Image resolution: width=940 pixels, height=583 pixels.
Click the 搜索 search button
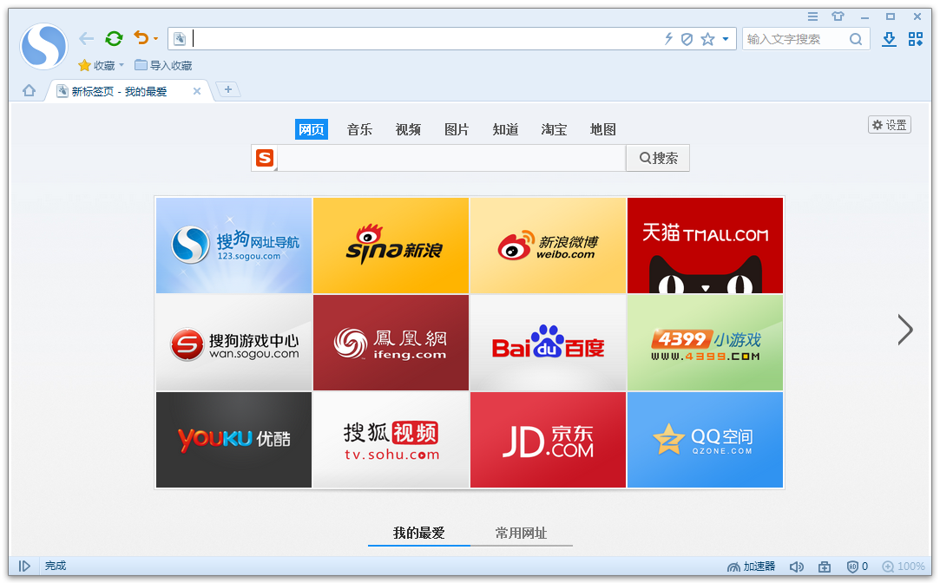click(x=657, y=158)
